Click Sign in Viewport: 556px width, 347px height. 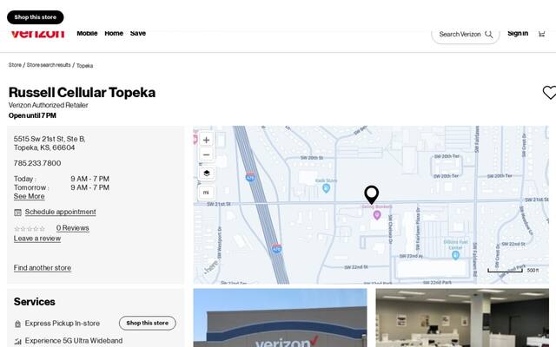[518, 33]
